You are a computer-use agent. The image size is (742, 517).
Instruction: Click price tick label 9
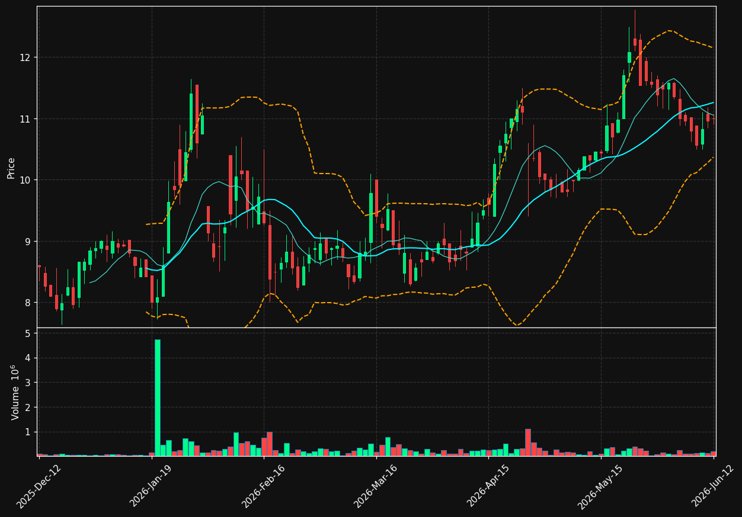pos(28,242)
